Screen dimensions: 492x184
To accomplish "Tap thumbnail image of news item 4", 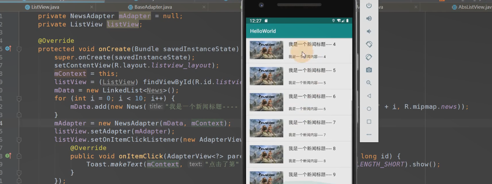I will pyautogui.click(x=266, y=50).
